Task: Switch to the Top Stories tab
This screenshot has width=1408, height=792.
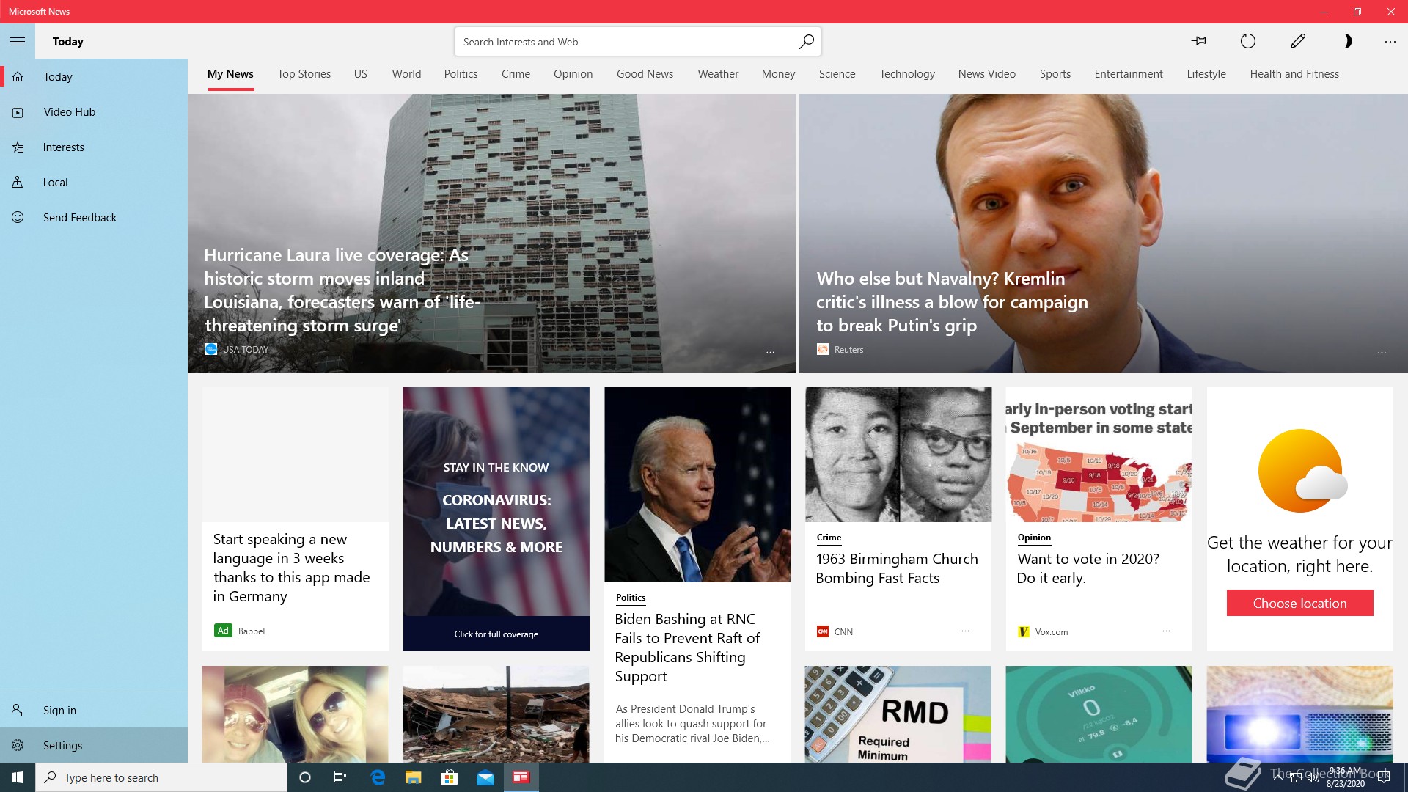Action: [304, 73]
